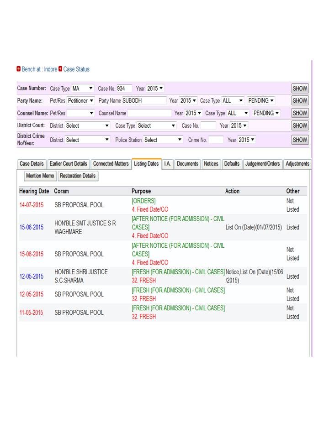
Task: Open PENDING dropdown in Counsel Name row
Action: click(x=266, y=113)
